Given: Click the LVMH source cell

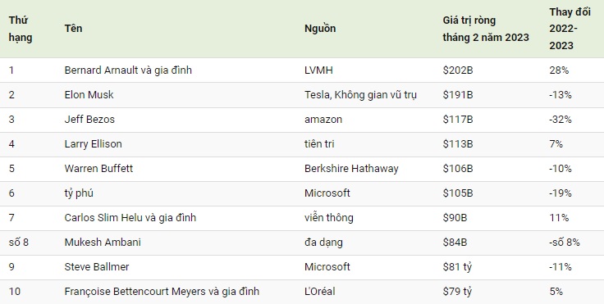Looking at the screenshot, I should (x=318, y=70).
